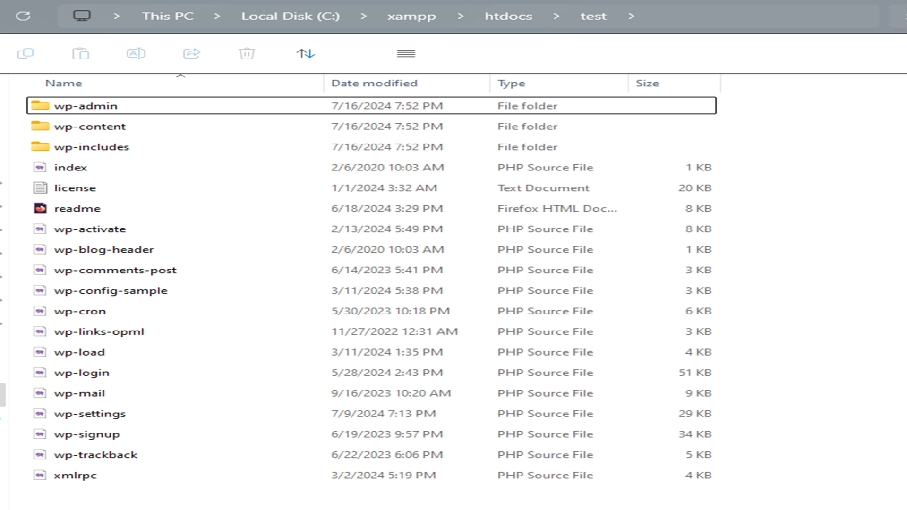Viewport: 907px width, 510px height.
Task: Expand chevron after htdocs breadcrumb
Action: tap(556, 16)
